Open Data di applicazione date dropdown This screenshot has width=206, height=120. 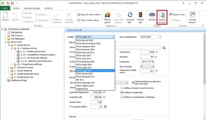[x=160, y=37]
